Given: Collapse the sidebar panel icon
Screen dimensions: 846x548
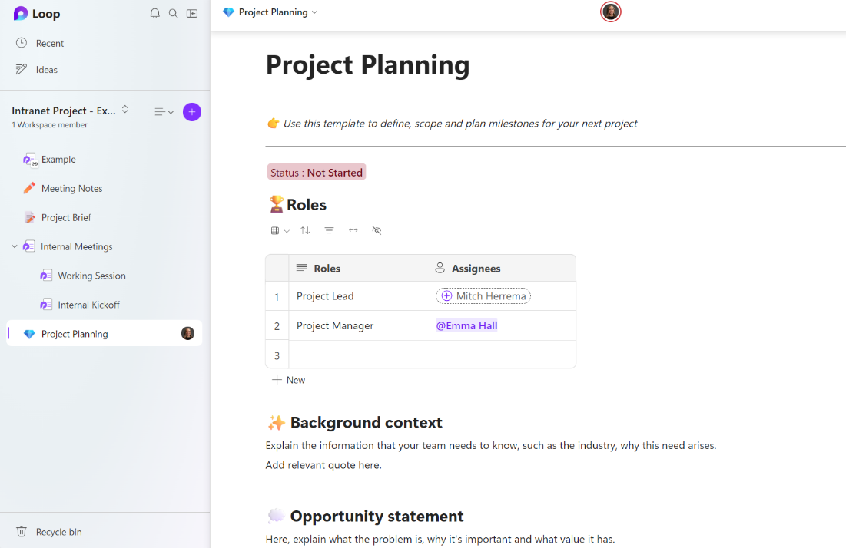Looking at the screenshot, I should click(x=192, y=14).
